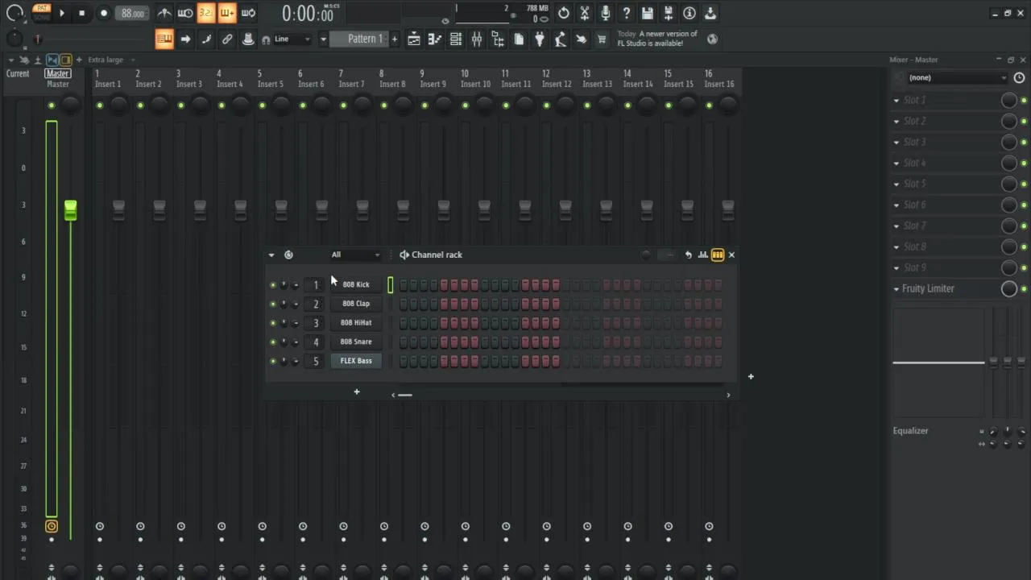This screenshot has height=580, width=1031.
Task: Open the Channel rack options arrow menu
Action: point(271,255)
